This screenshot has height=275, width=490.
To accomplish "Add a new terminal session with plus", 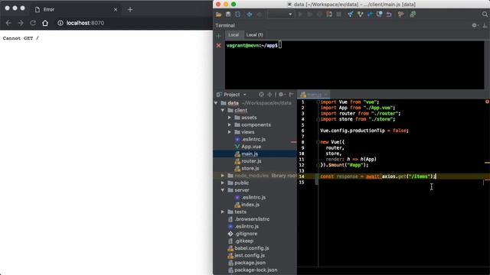I will [218, 36].
